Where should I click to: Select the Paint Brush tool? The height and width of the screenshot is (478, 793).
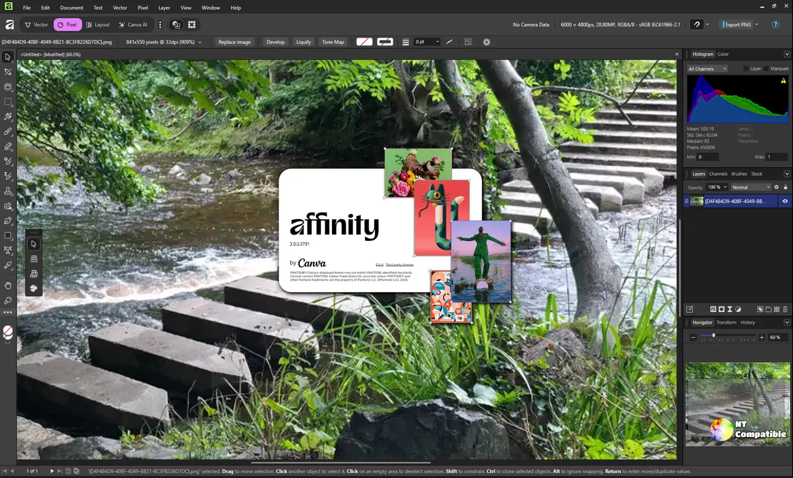click(8, 131)
